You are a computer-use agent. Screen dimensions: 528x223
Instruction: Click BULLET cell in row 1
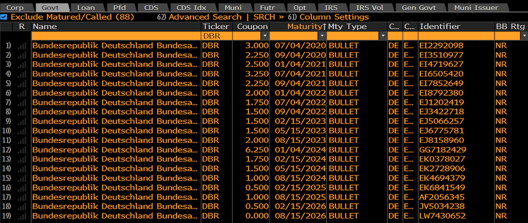pyautogui.click(x=343, y=46)
